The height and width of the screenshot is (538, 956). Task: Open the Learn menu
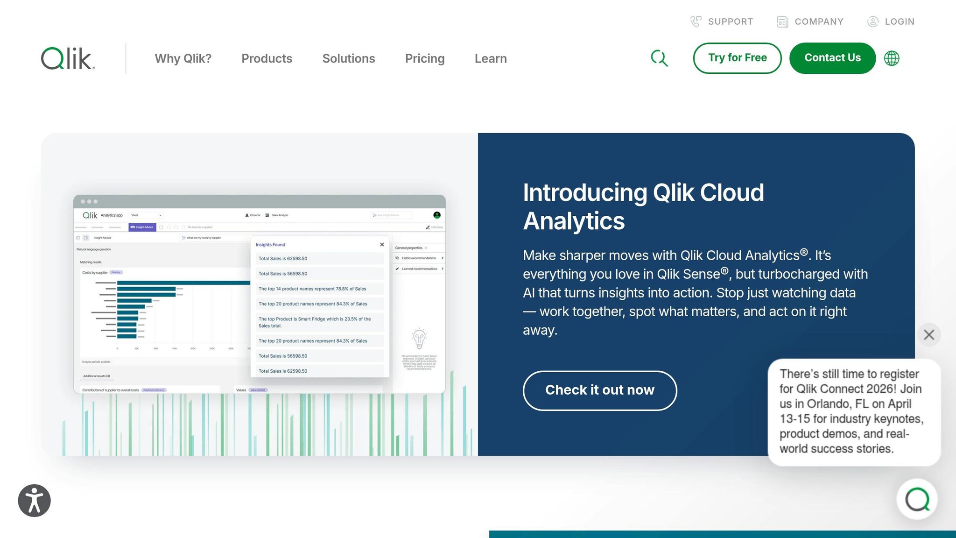coord(491,58)
